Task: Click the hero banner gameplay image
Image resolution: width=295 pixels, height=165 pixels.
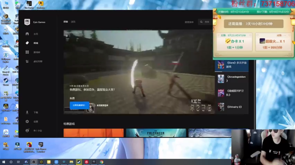Action: point(139,72)
